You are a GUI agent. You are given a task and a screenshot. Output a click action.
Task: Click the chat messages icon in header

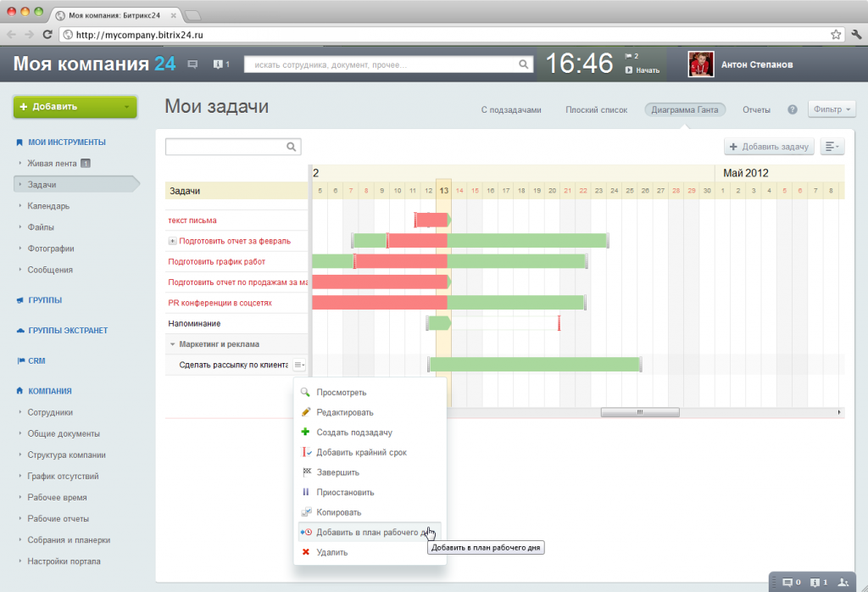tap(192, 64)
